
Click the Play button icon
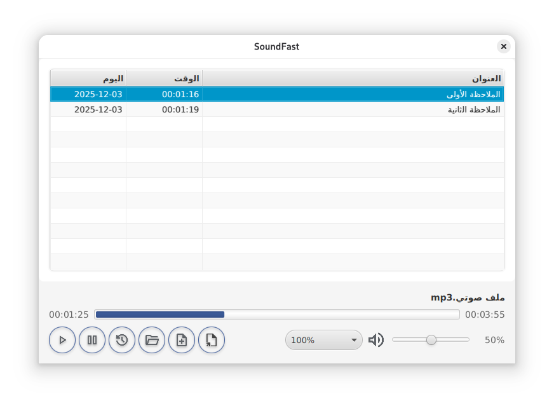[62, 340]
